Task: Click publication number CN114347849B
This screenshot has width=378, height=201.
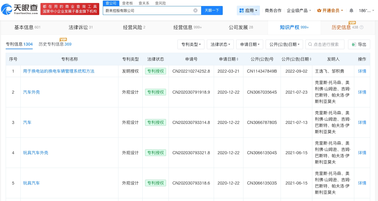Action: pyautogui.click(x=262, y=71)
